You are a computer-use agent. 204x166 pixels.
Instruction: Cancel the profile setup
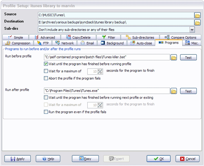(187, 159)
